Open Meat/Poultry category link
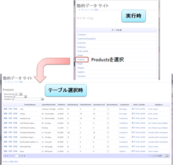 (124, 147)
